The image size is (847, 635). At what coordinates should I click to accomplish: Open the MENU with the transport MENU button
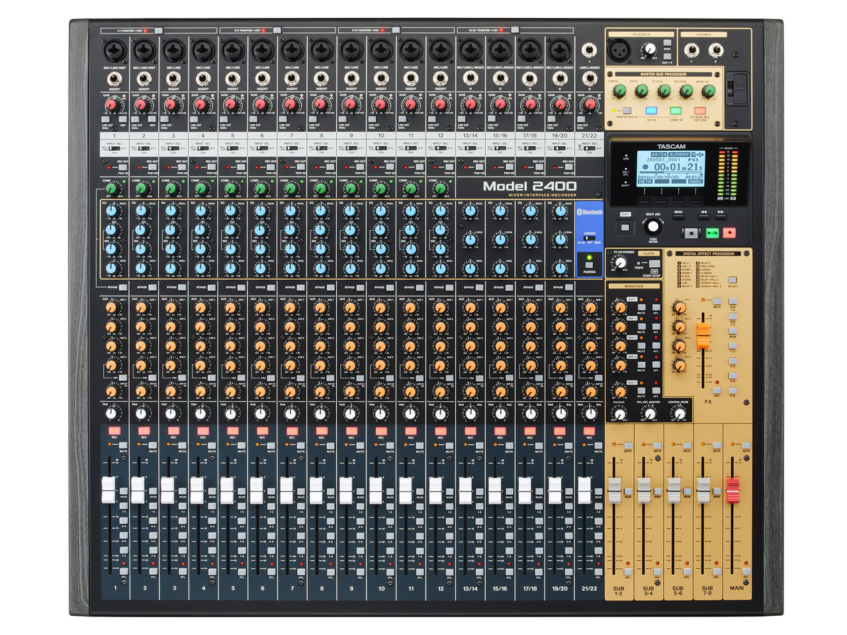click(678, 216)
